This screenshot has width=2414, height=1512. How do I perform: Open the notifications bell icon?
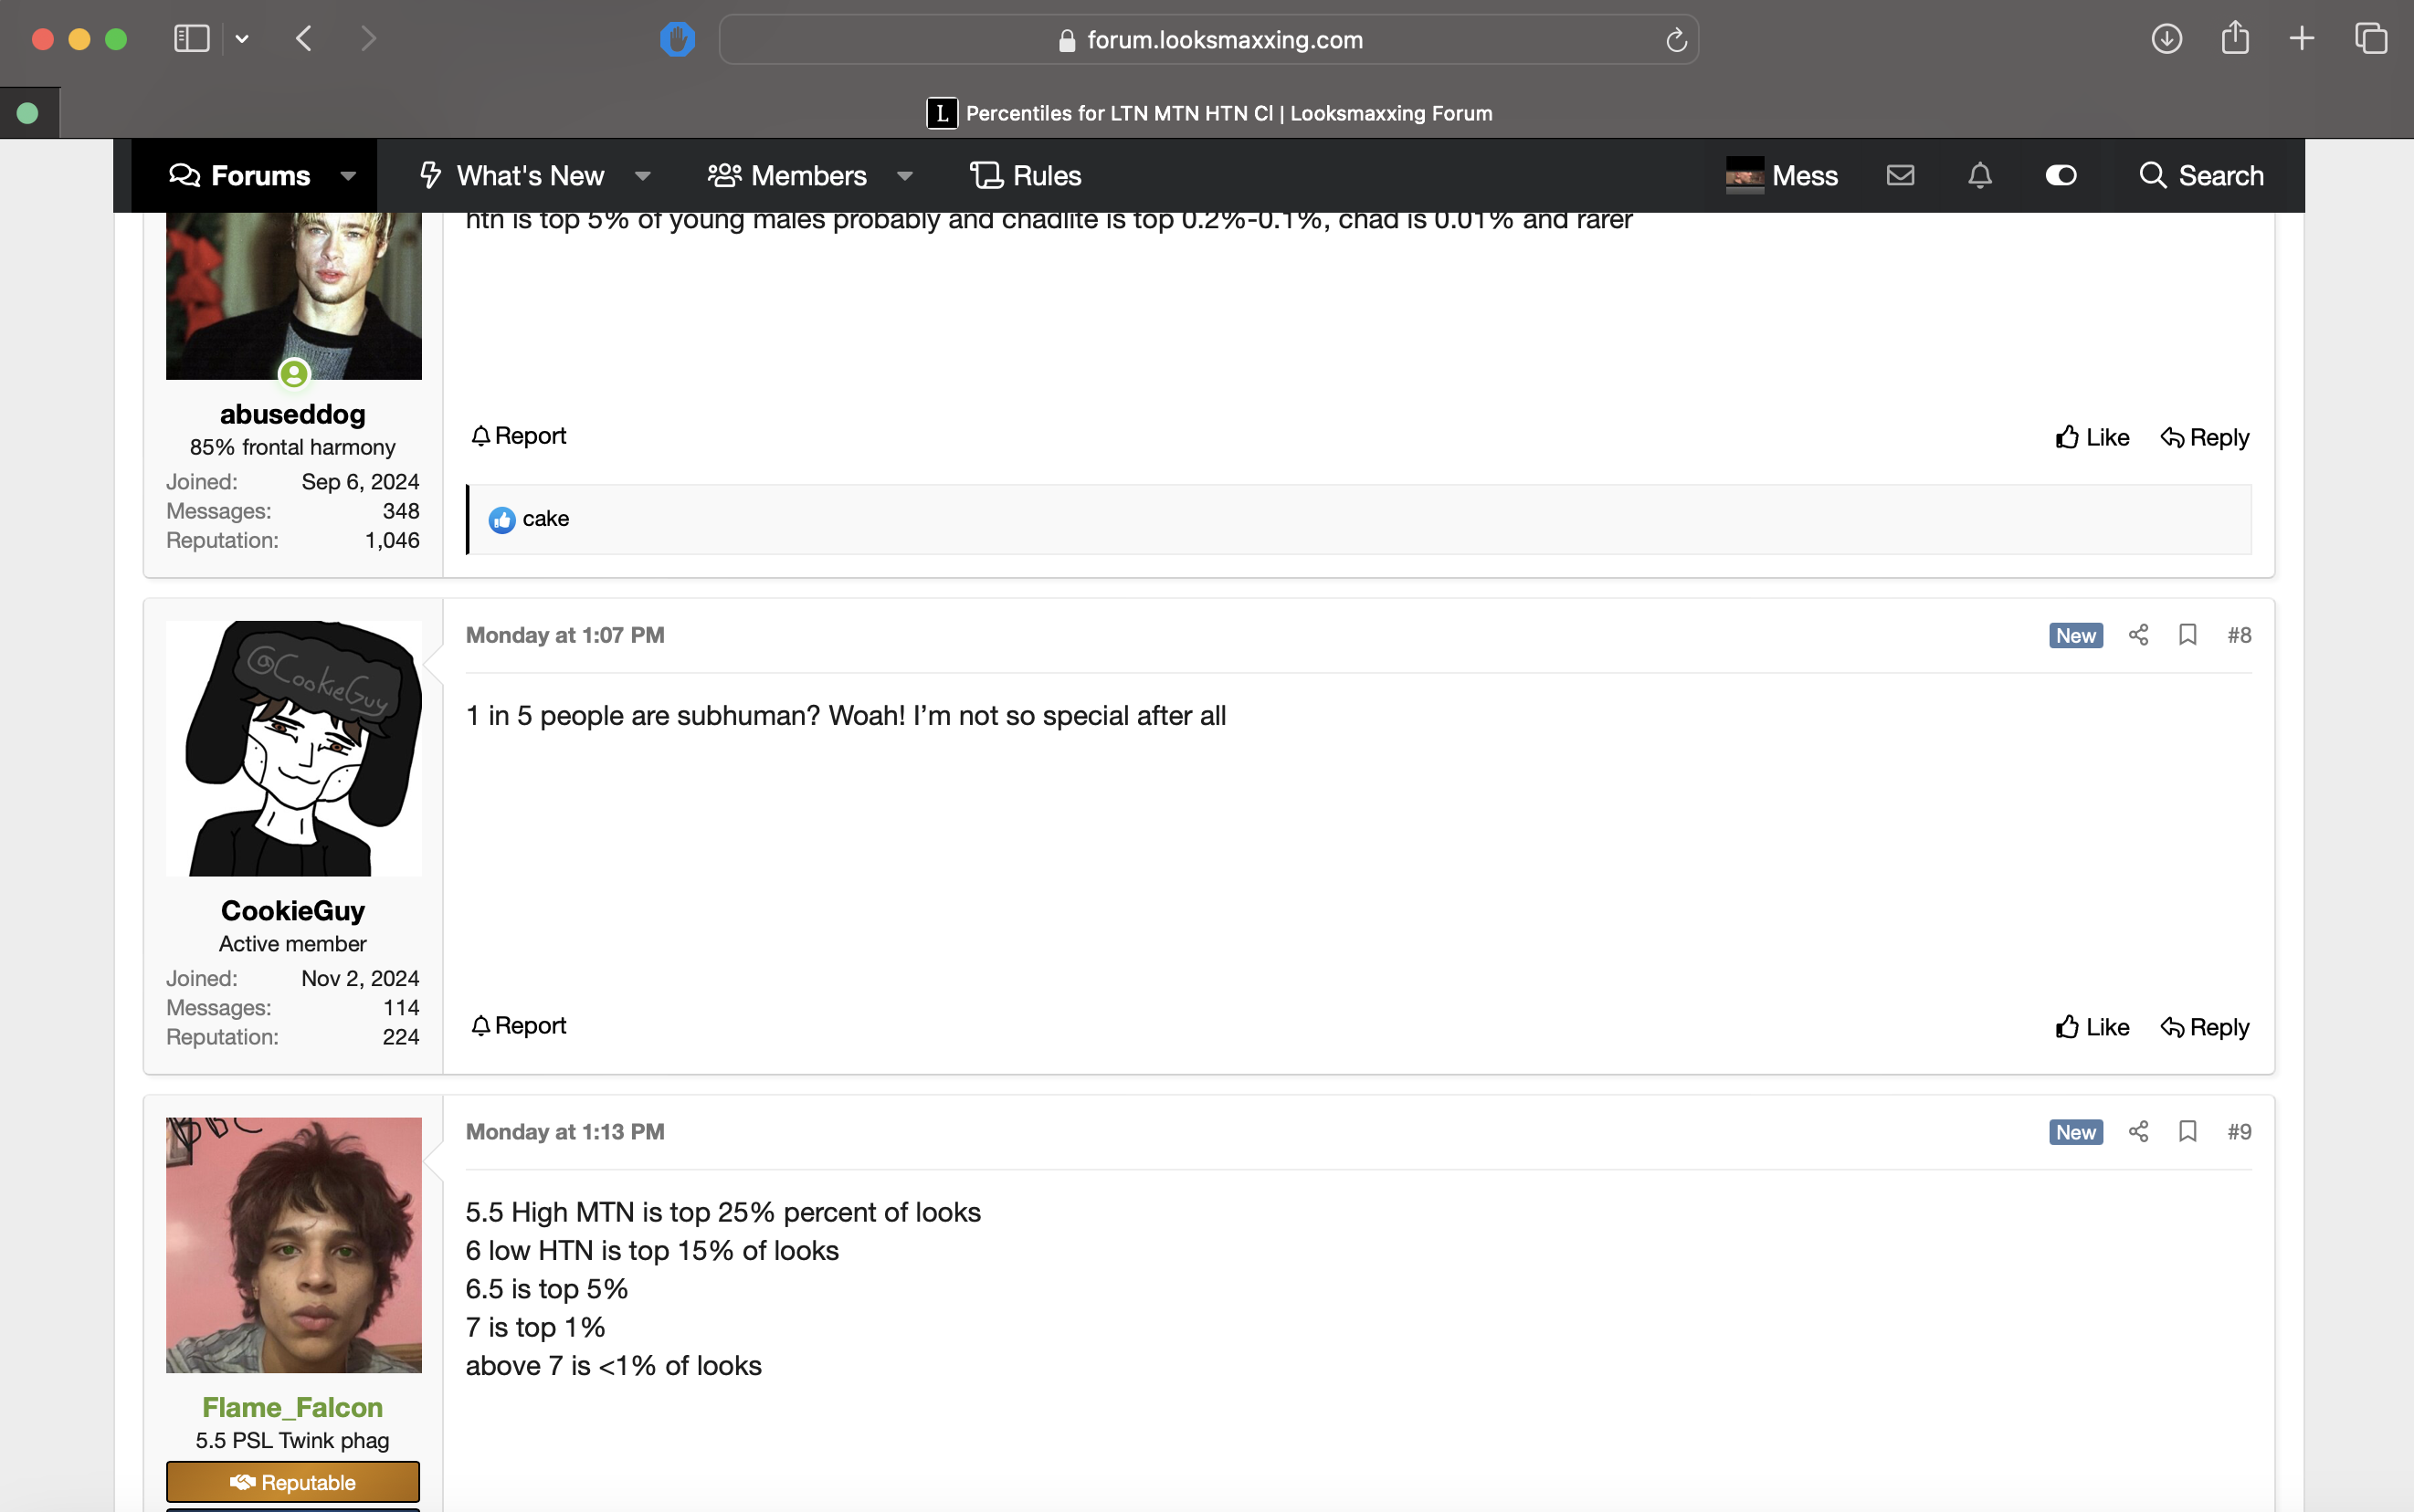click(x=1980, y=176)
